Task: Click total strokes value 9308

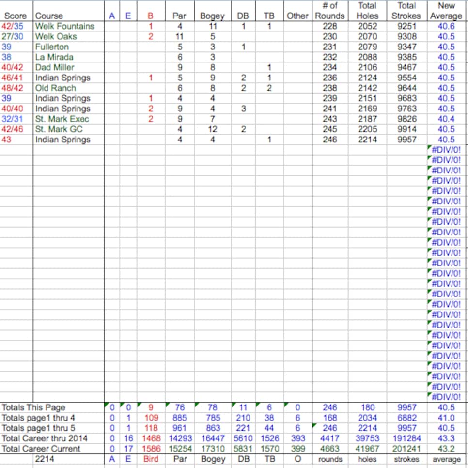Action: [407, 36]
